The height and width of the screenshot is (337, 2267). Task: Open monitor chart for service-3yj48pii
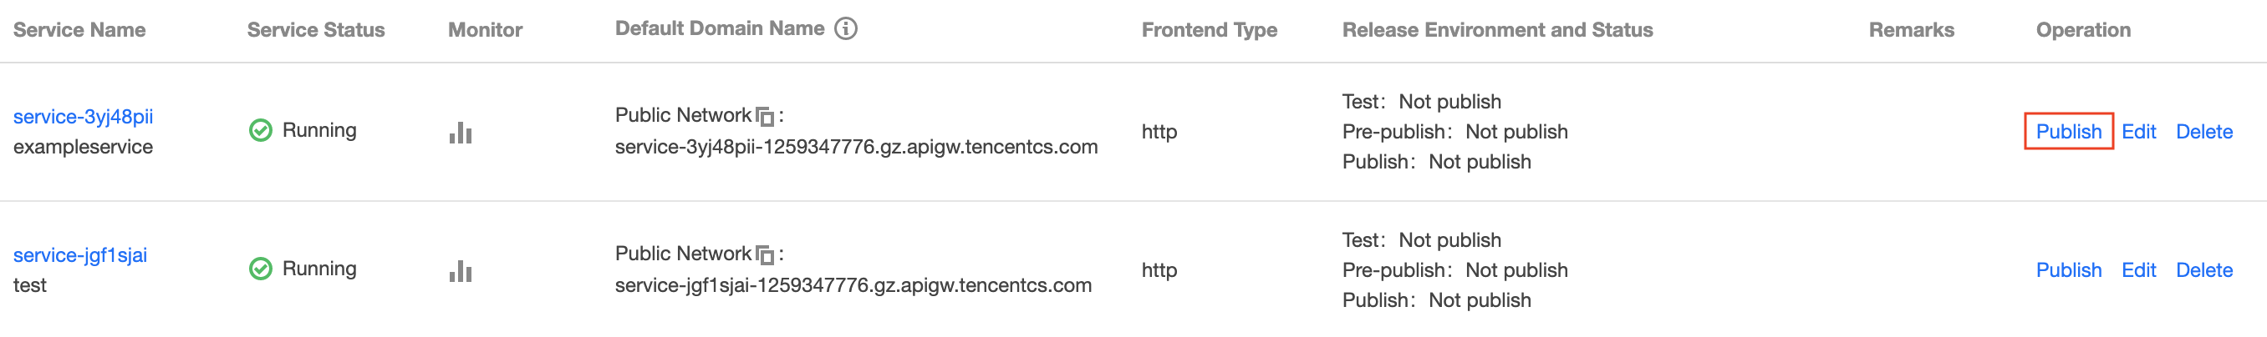tap(461, 133)
